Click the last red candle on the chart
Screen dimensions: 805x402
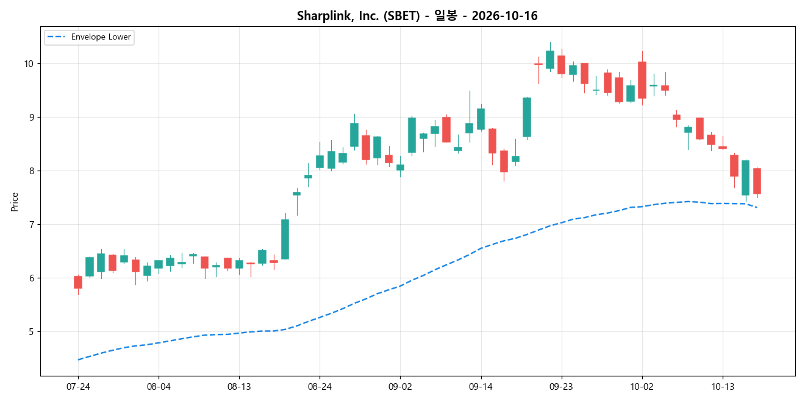(x=757, y=182)
